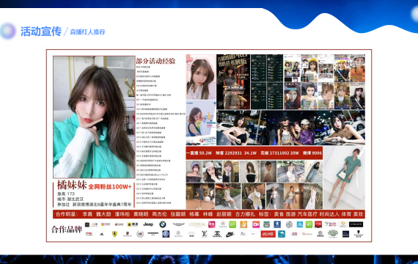This screenshot has height=264, width=418.
Task: Click the 活动宣传 slide title
Action: coord(41,32)
